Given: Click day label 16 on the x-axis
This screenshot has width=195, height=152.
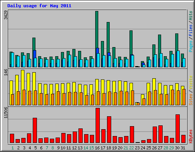Looking at the screenshot, I should [97, 148].
